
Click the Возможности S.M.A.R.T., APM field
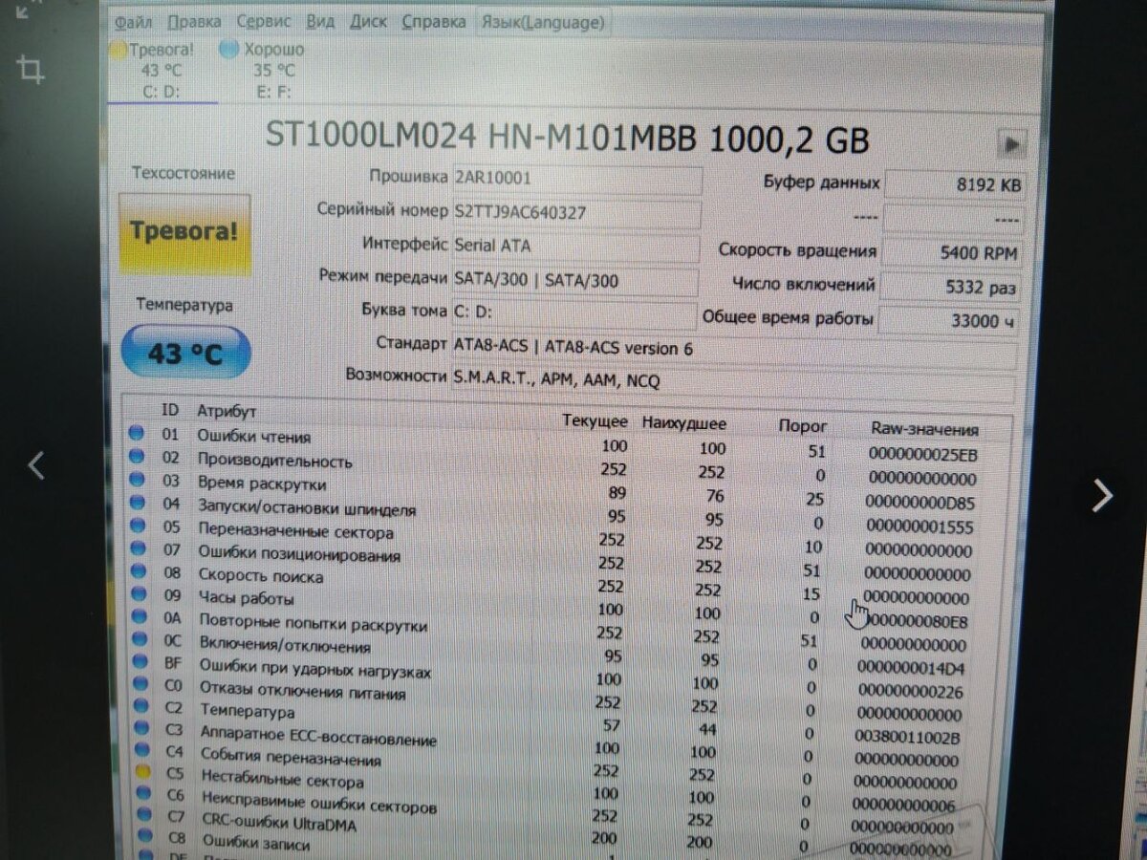731,382
